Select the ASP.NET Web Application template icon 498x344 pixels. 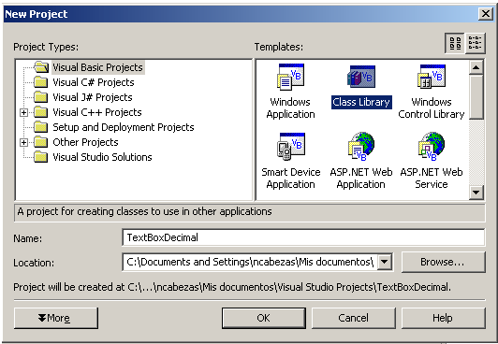361,146
